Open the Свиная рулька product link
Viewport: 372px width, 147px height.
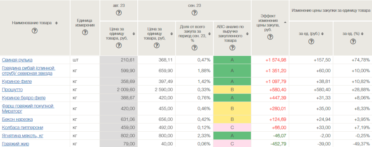point(17,60)
